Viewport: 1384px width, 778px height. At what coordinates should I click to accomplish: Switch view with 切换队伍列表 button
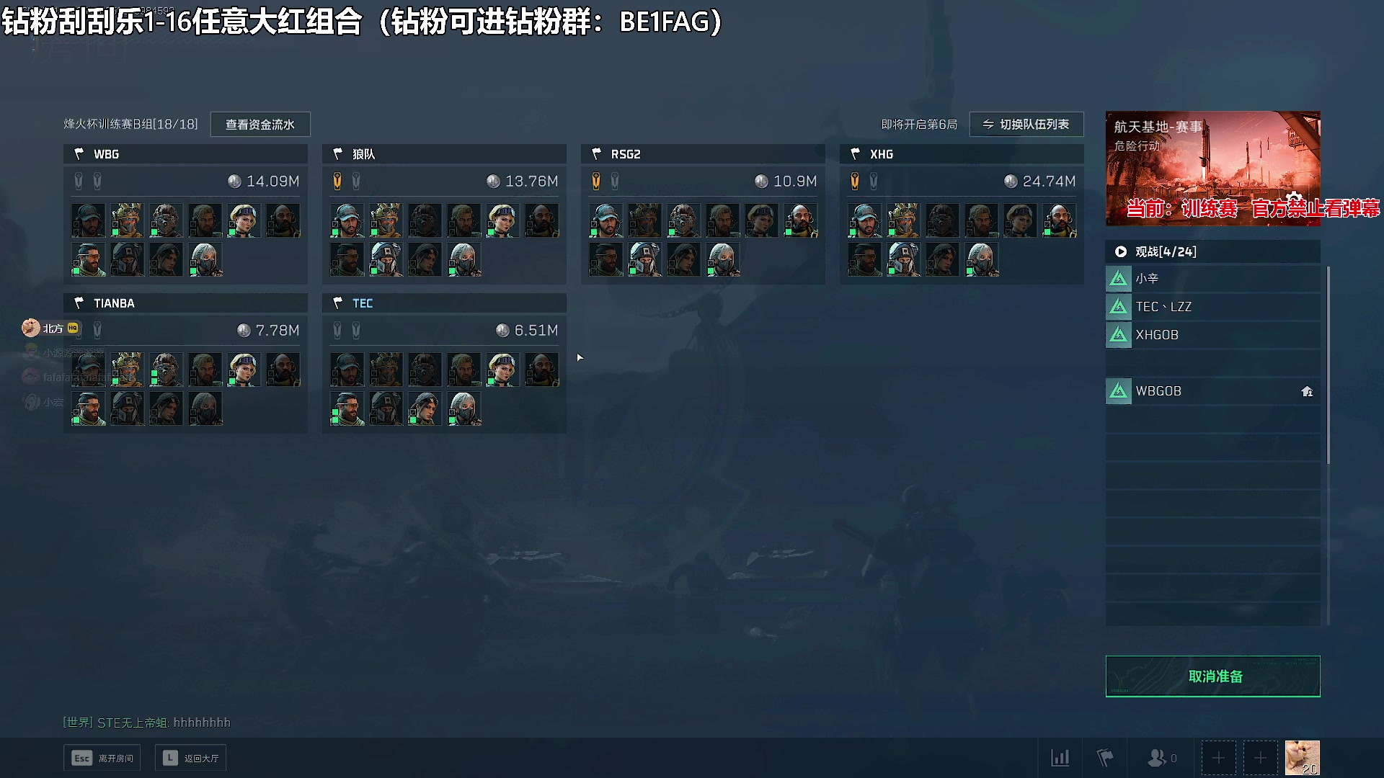point(1026,125)
